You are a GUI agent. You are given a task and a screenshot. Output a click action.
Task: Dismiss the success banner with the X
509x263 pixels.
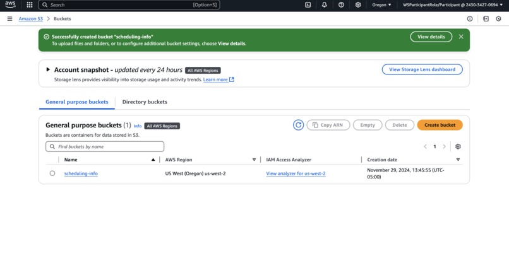461,37
